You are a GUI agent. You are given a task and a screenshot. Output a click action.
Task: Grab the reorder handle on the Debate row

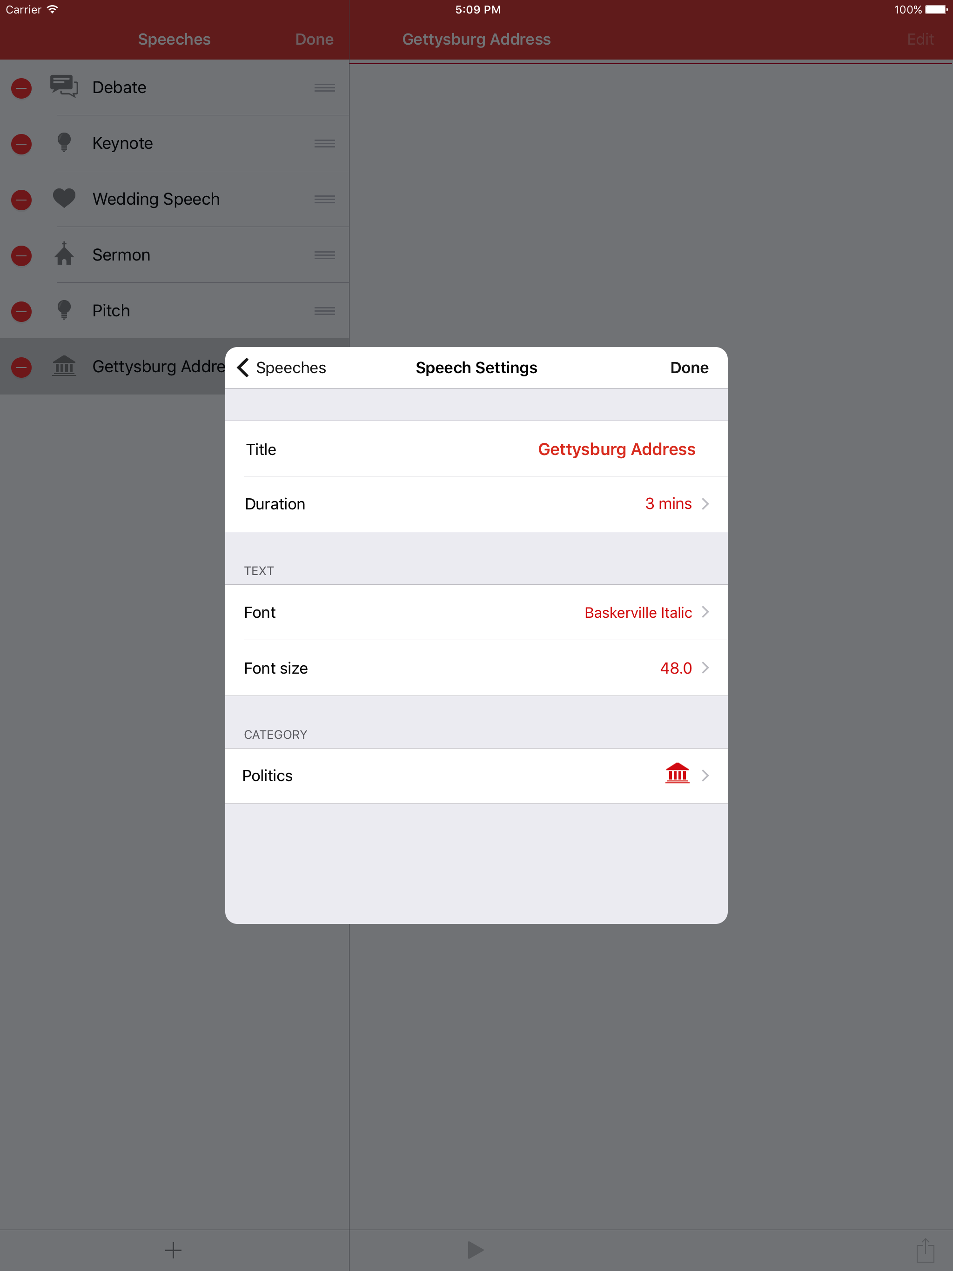pos(325,87)
